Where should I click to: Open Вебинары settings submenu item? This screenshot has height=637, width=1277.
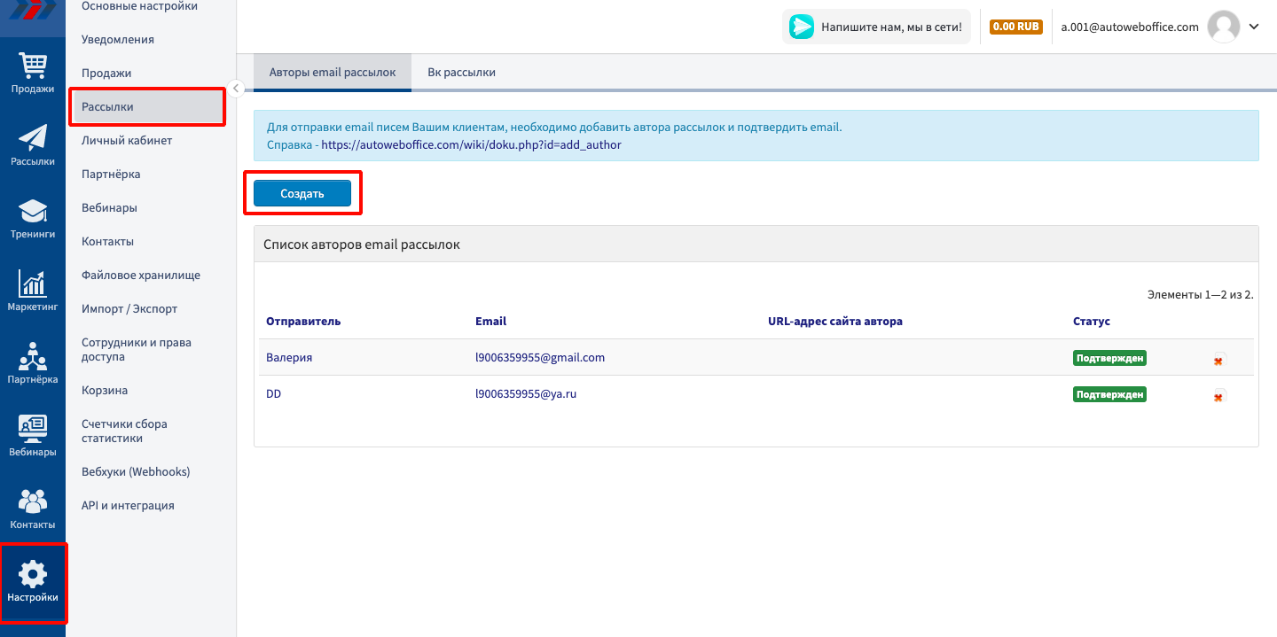[x=109, y=207]
